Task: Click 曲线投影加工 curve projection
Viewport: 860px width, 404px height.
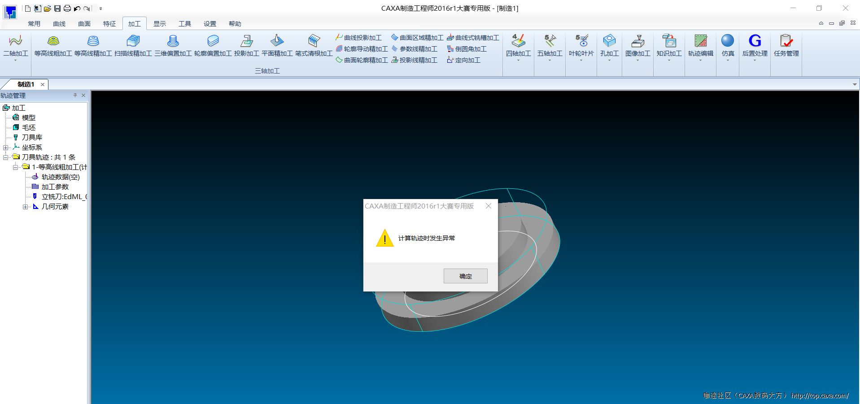Action: click(358, 38)
